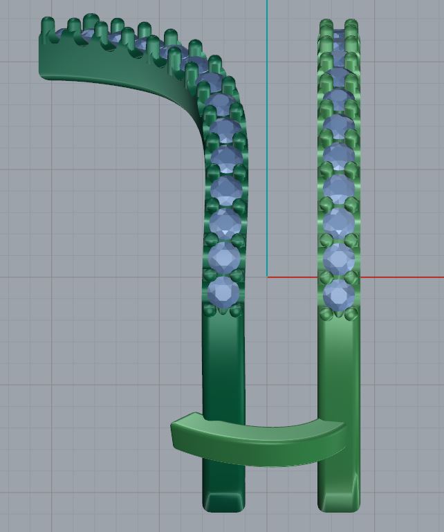Click the flat upper-left end of the curved band

tap(43, 55)
